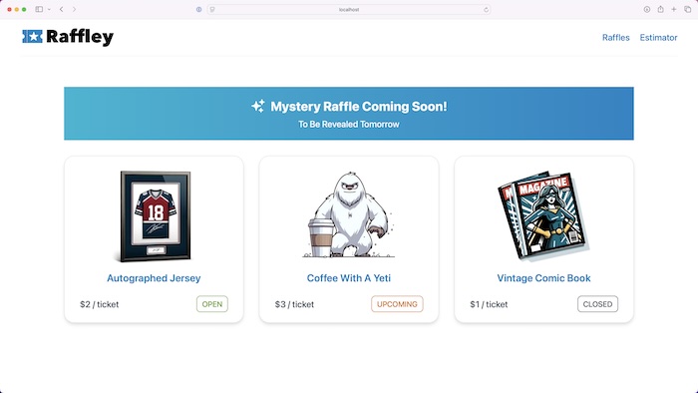698x393 pixels.
Task: Click the privacy shield icon beside address bar
Action: (x=199, y=9)
